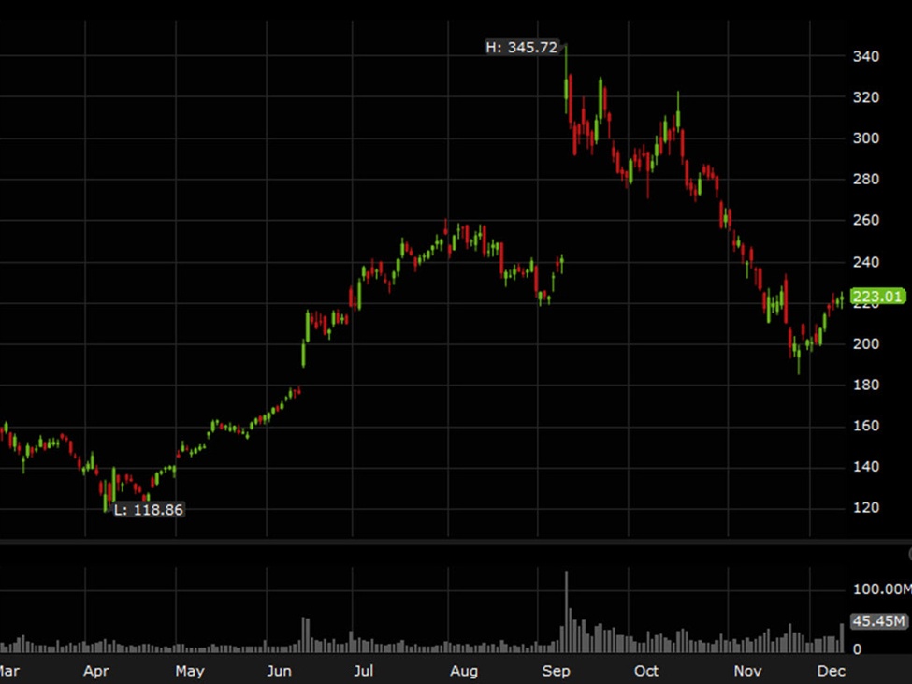This screenshot has width=912, height=684.
Task: Click the 340 price axis label
Action: [865, 57]
